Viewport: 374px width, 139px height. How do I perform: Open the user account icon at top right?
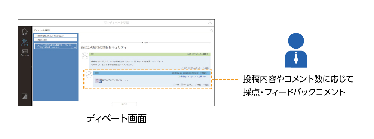(210, 22)
